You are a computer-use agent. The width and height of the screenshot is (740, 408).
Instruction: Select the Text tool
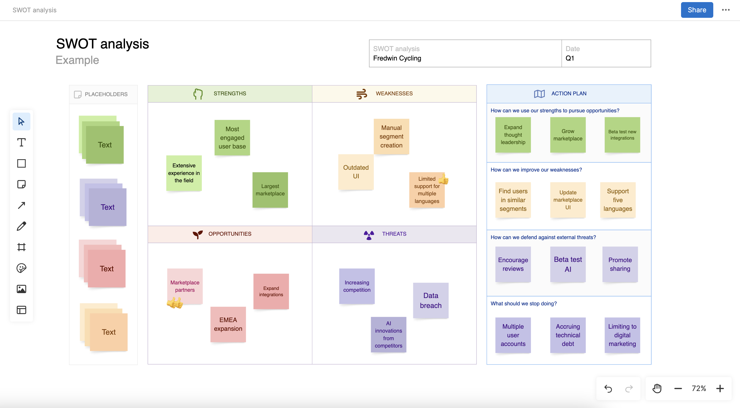tap(21, 142)
